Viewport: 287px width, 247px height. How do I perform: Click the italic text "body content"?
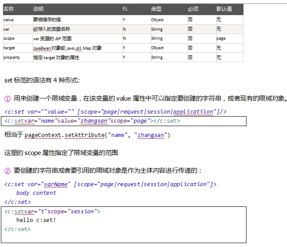36,193
